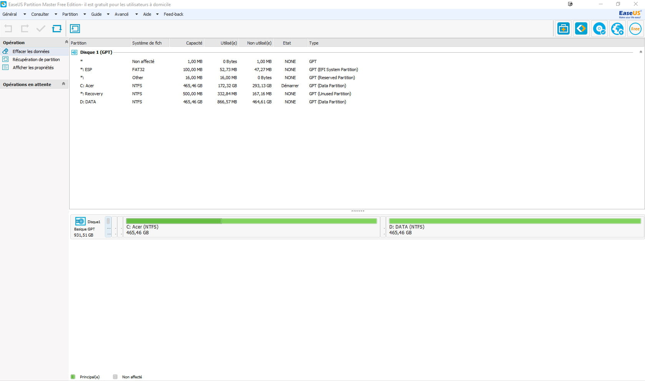Sort by Capacité column header

pos(186,43)
